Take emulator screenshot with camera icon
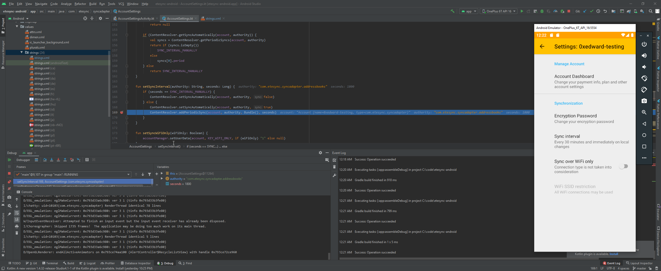This screenshot has height=271, width=661. point(644,101)
